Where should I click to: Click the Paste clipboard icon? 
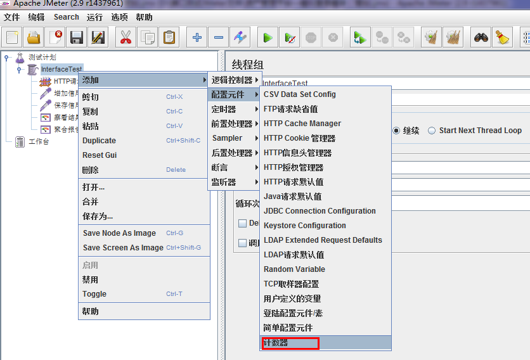169,37
